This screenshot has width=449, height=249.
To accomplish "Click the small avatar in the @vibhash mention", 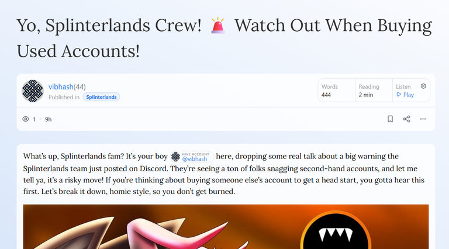I will click(x=175, y=157).
